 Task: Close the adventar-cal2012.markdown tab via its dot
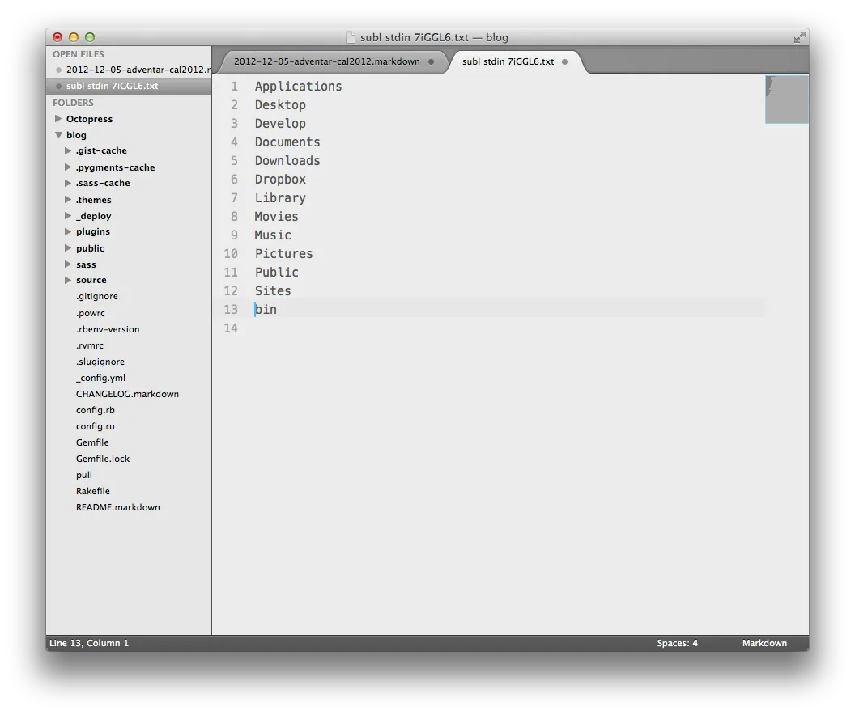[x=431, y=61]
